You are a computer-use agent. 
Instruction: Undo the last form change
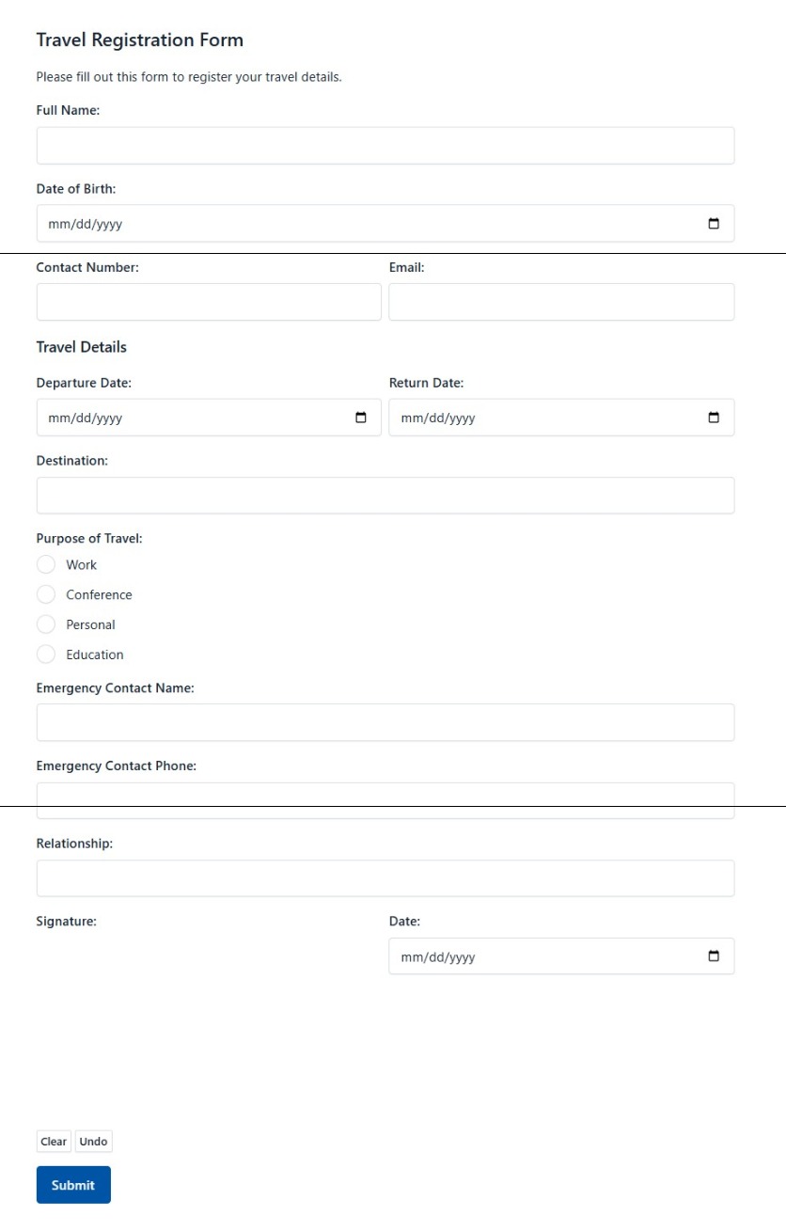coord(93,1141)
